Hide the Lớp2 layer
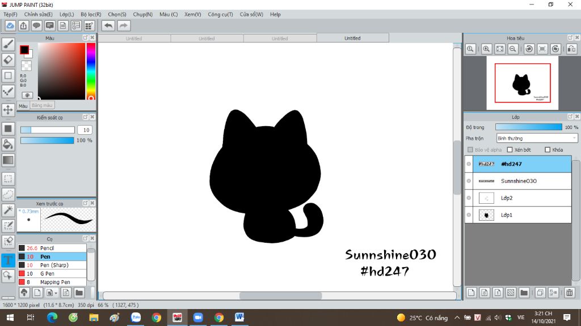Image resolution: width=581 pixels, height=326 pixels. 469,198
